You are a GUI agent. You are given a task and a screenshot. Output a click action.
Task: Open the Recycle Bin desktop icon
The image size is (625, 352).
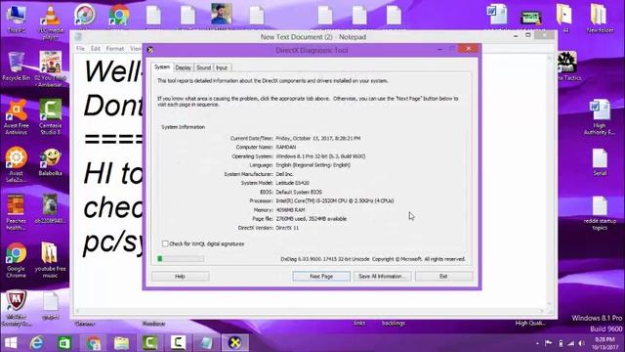tap(16, 66)
